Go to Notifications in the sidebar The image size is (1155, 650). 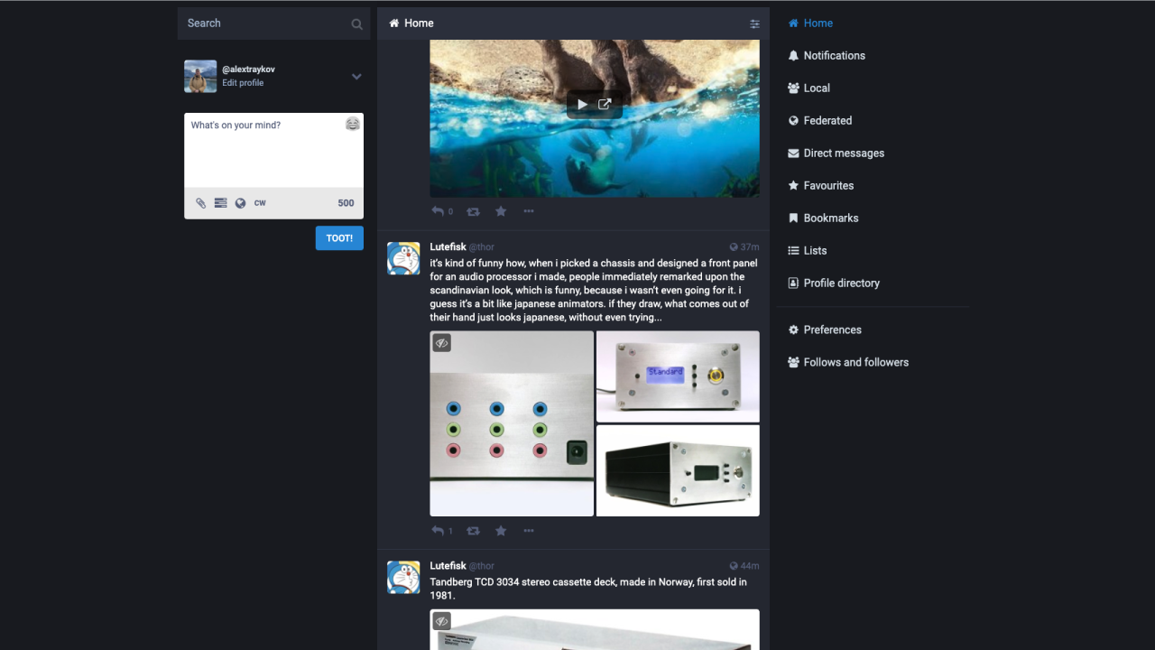(834, 55)
